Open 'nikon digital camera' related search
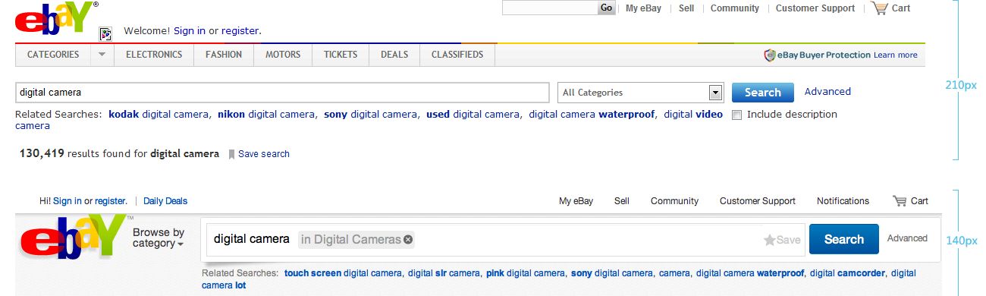 (266, 115)
